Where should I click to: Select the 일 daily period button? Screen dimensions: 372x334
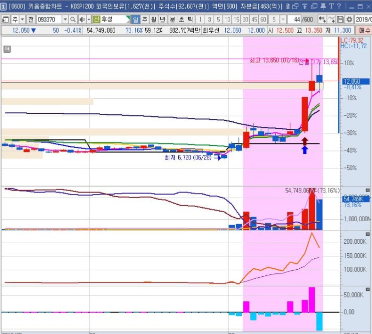coord(136,20)
